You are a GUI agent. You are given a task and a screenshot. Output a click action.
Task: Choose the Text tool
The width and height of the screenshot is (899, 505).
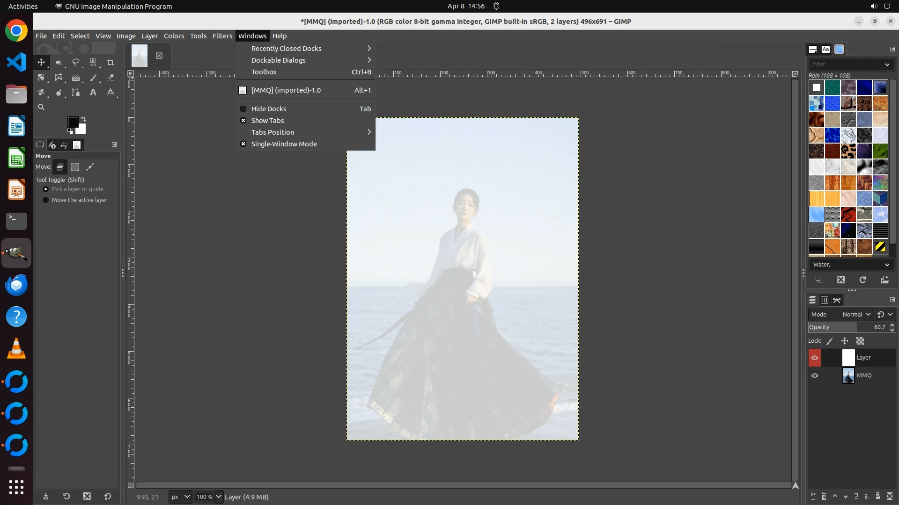(93, 93)
